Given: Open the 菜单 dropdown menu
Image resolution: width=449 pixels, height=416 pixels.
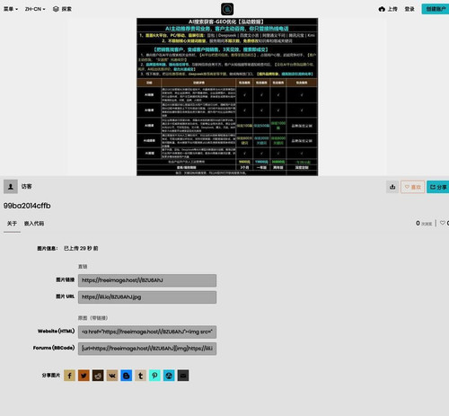Looking at the screenshot, I should point(11,9).
